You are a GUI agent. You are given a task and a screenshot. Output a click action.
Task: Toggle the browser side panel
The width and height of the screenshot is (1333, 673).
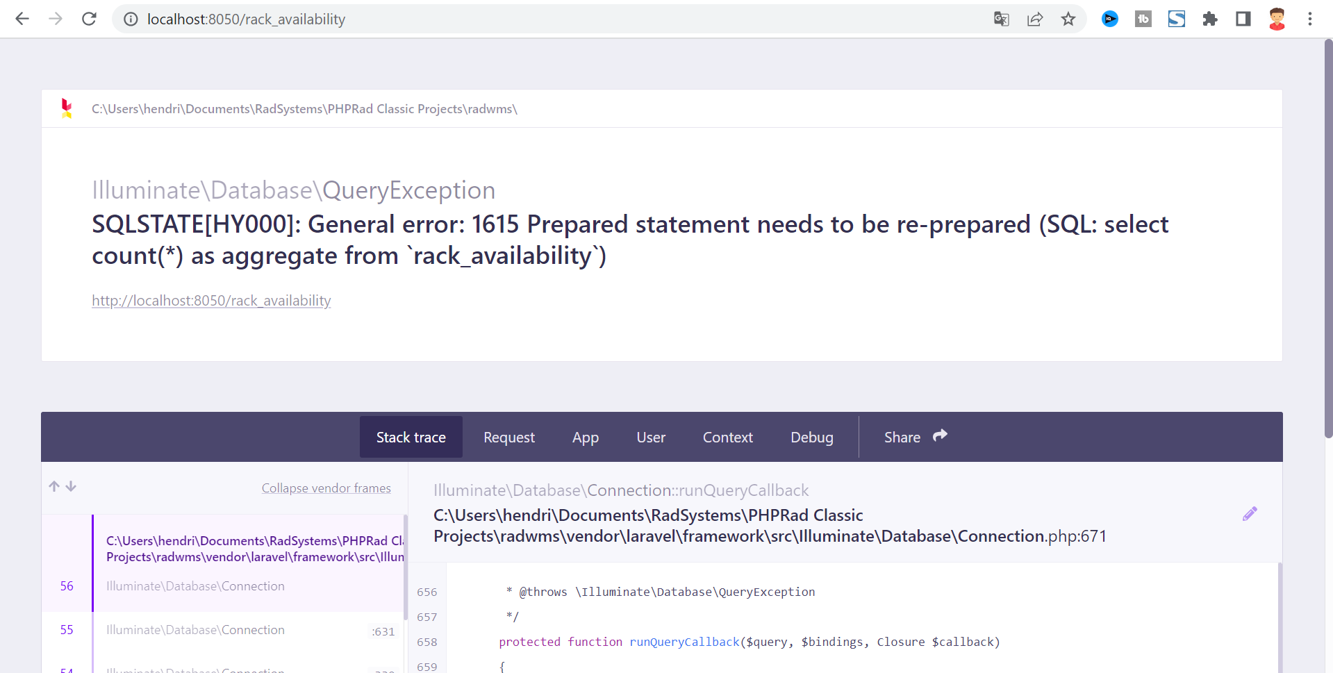pos(1243,19)
